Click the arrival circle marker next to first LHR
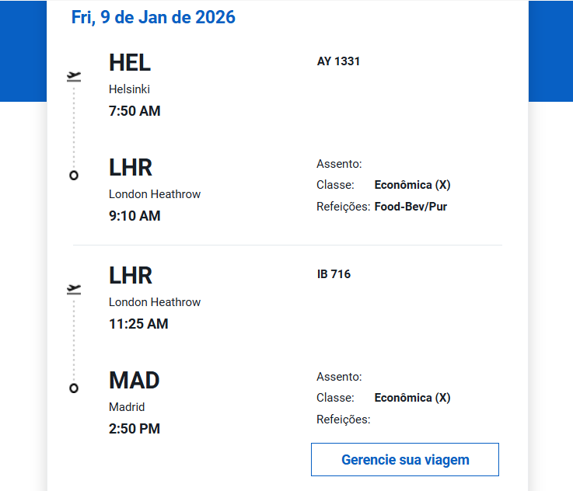Screen dimensions: 573x491 click(x=74, y=176)
